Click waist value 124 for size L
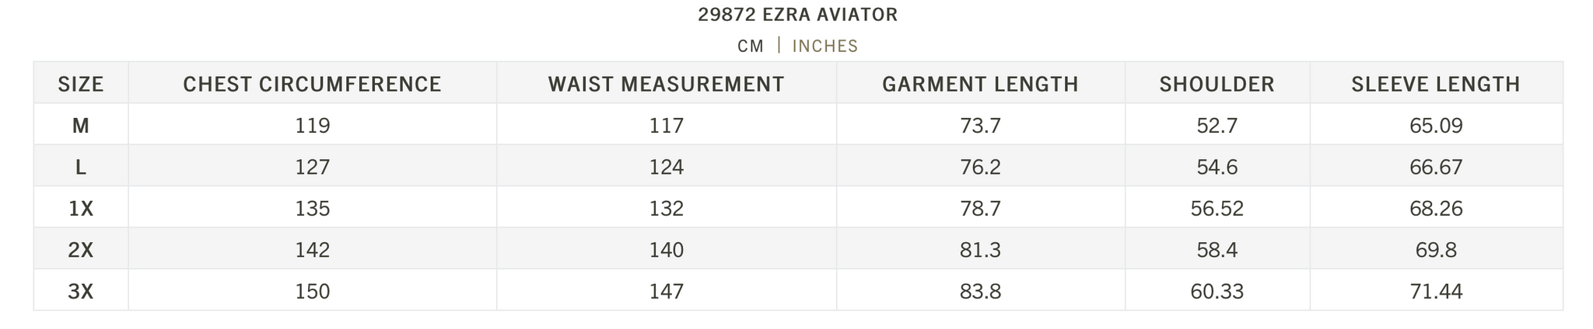Screen dimensions: 1593x329 (667, 167)
